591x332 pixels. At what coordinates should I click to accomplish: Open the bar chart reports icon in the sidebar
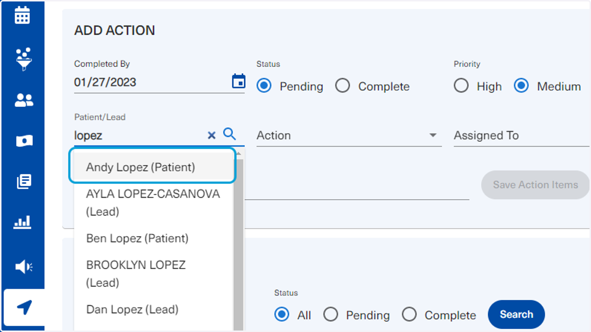pos(22,222)
